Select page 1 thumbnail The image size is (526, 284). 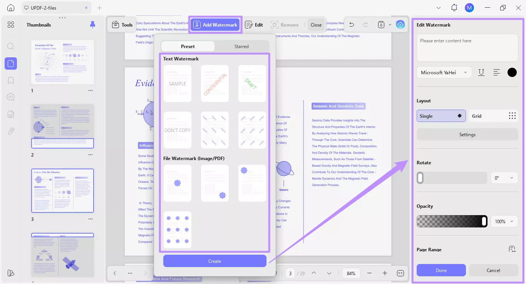pos(62,62)
